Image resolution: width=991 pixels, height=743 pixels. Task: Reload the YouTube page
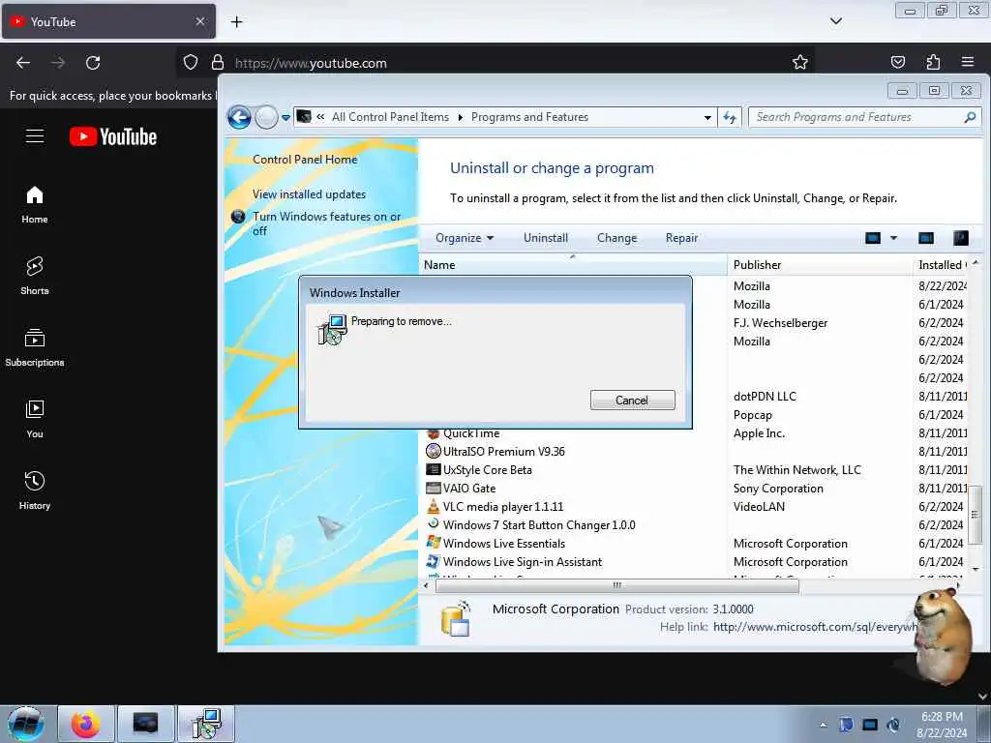click(x=93, y=63)
